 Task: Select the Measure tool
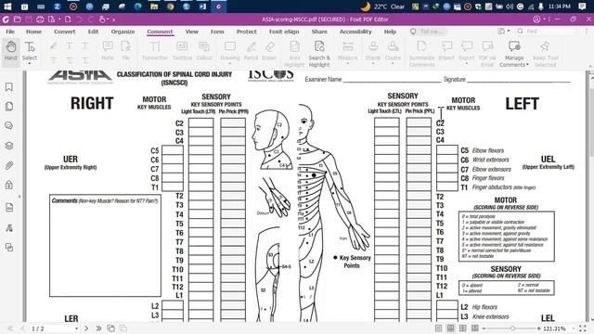(347, 51)
